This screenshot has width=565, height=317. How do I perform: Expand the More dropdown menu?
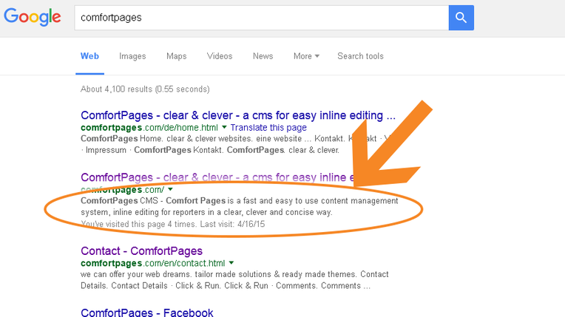pos(306,56)
